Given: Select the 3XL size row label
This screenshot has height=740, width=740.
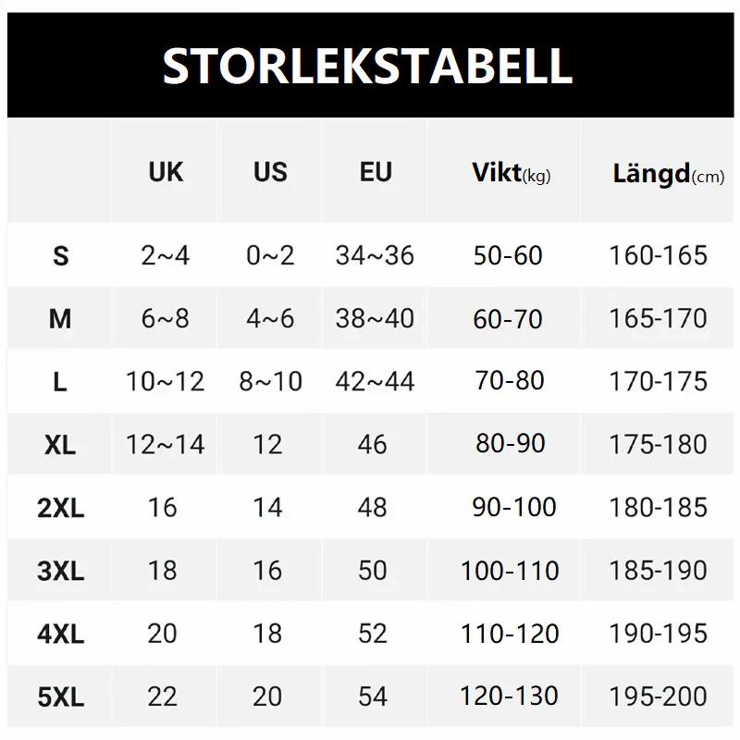Looking at the screenshot, I should (60, 571).
